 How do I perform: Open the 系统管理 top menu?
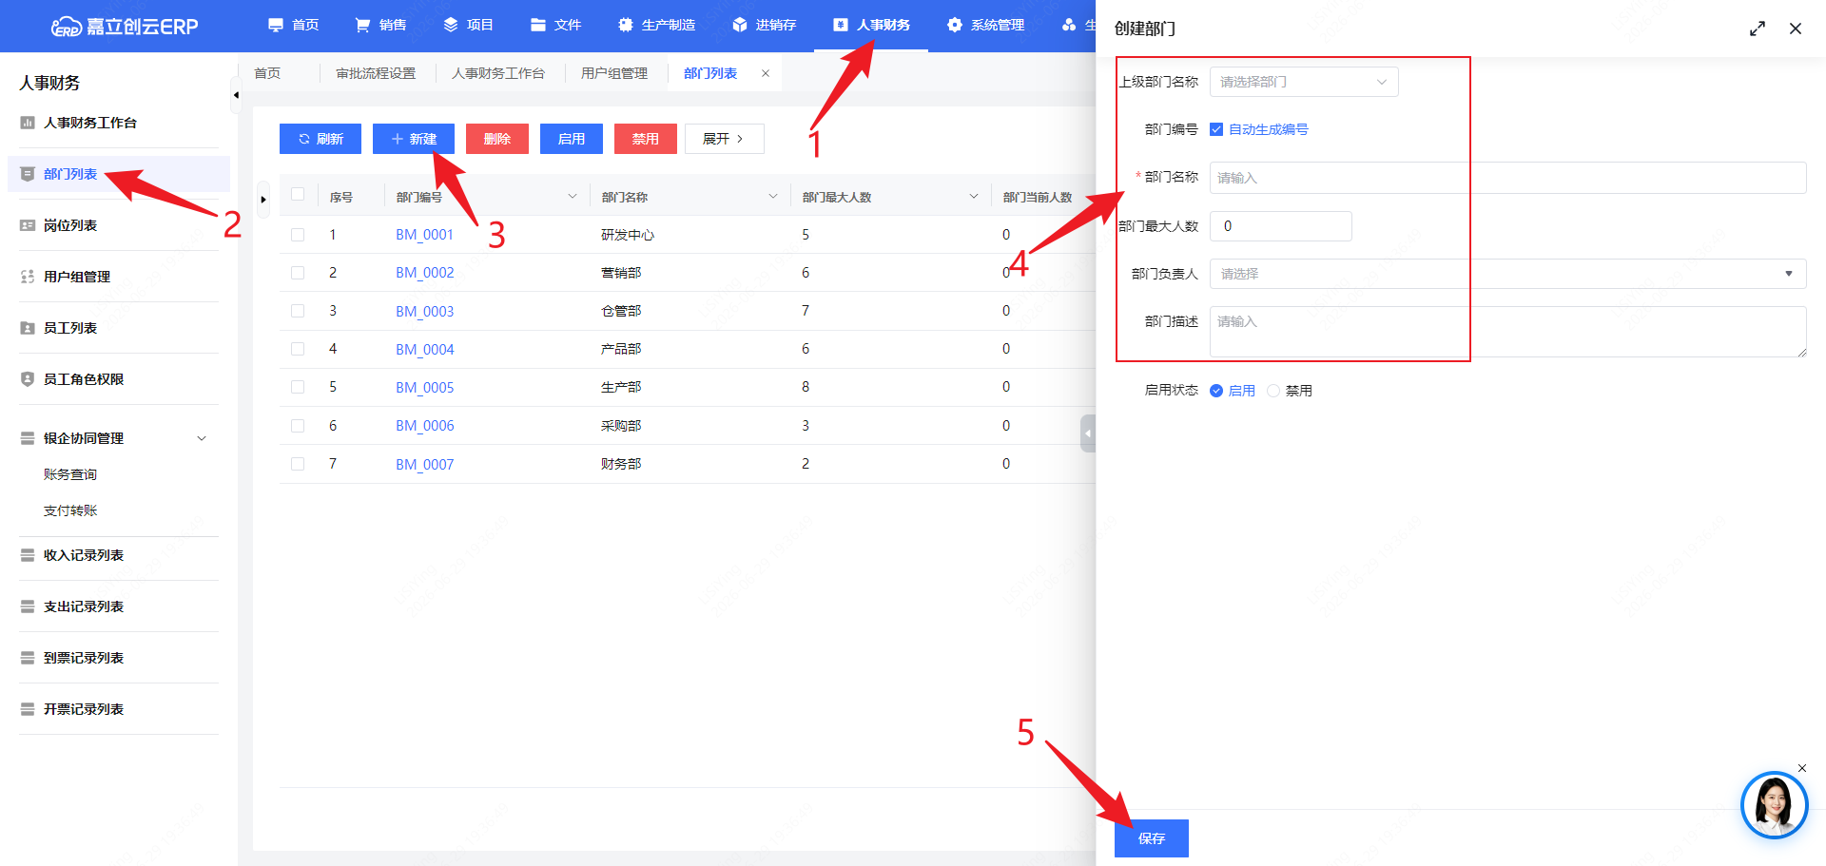tap(985, 25)
